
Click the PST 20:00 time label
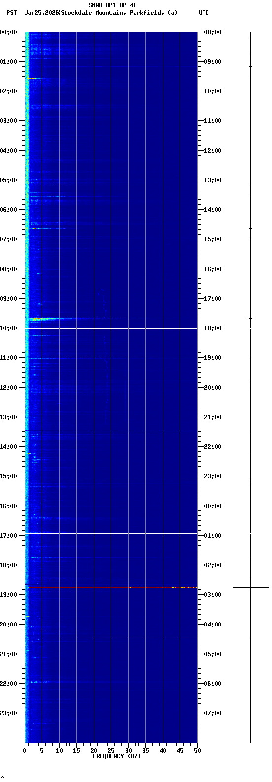[9, 625]
